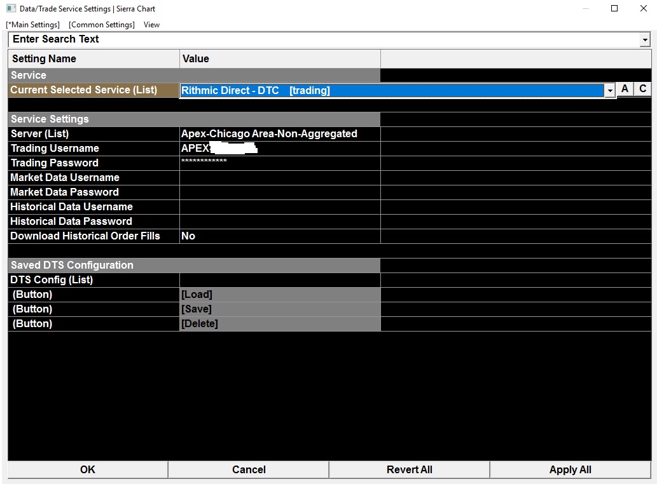This screenshot has width=657, height=484.
Task: Click the Cancel button
Action: 249,470
